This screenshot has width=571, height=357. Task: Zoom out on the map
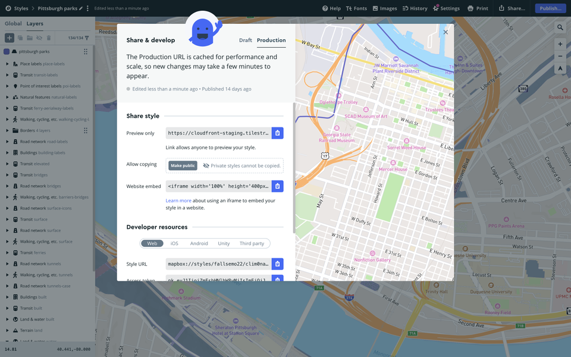560,57
